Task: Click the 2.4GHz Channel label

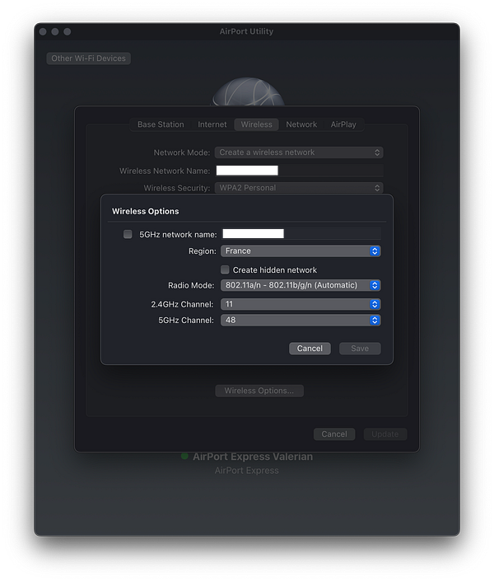Action: (182, 304)
